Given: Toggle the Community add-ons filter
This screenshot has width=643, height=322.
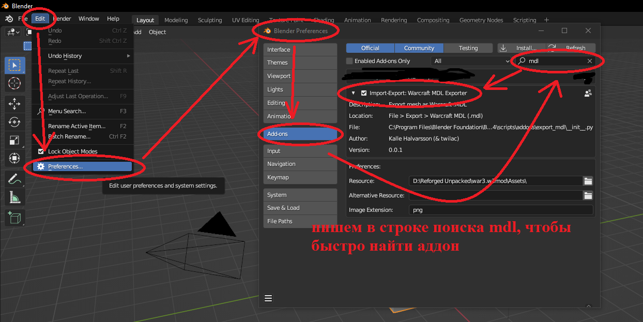Looking at the screenshot, I should click(419, 48).
